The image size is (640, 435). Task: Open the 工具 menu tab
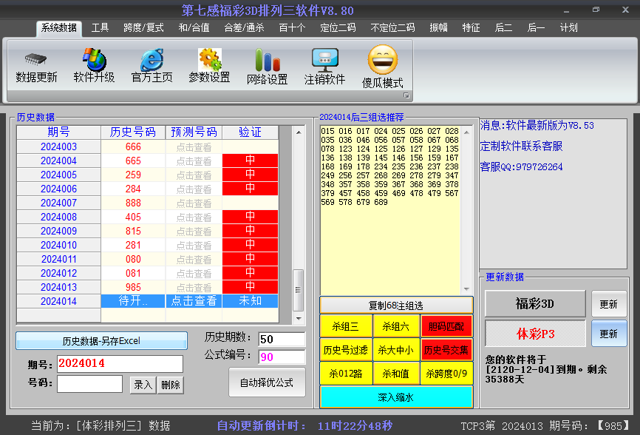(100, 28)
